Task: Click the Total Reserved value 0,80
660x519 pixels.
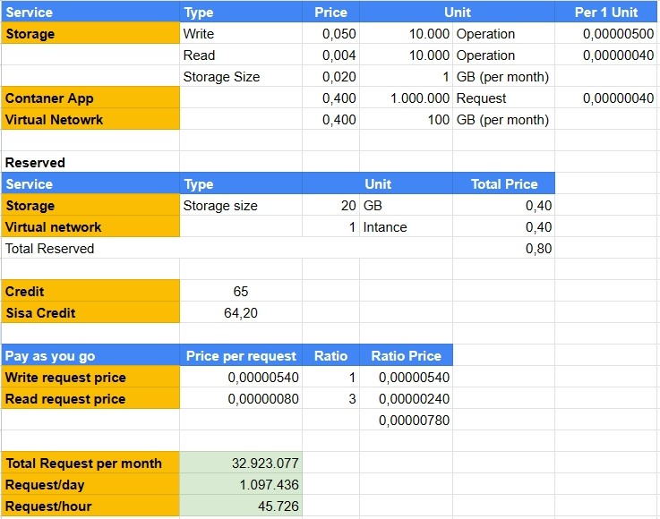Action: 504,248
